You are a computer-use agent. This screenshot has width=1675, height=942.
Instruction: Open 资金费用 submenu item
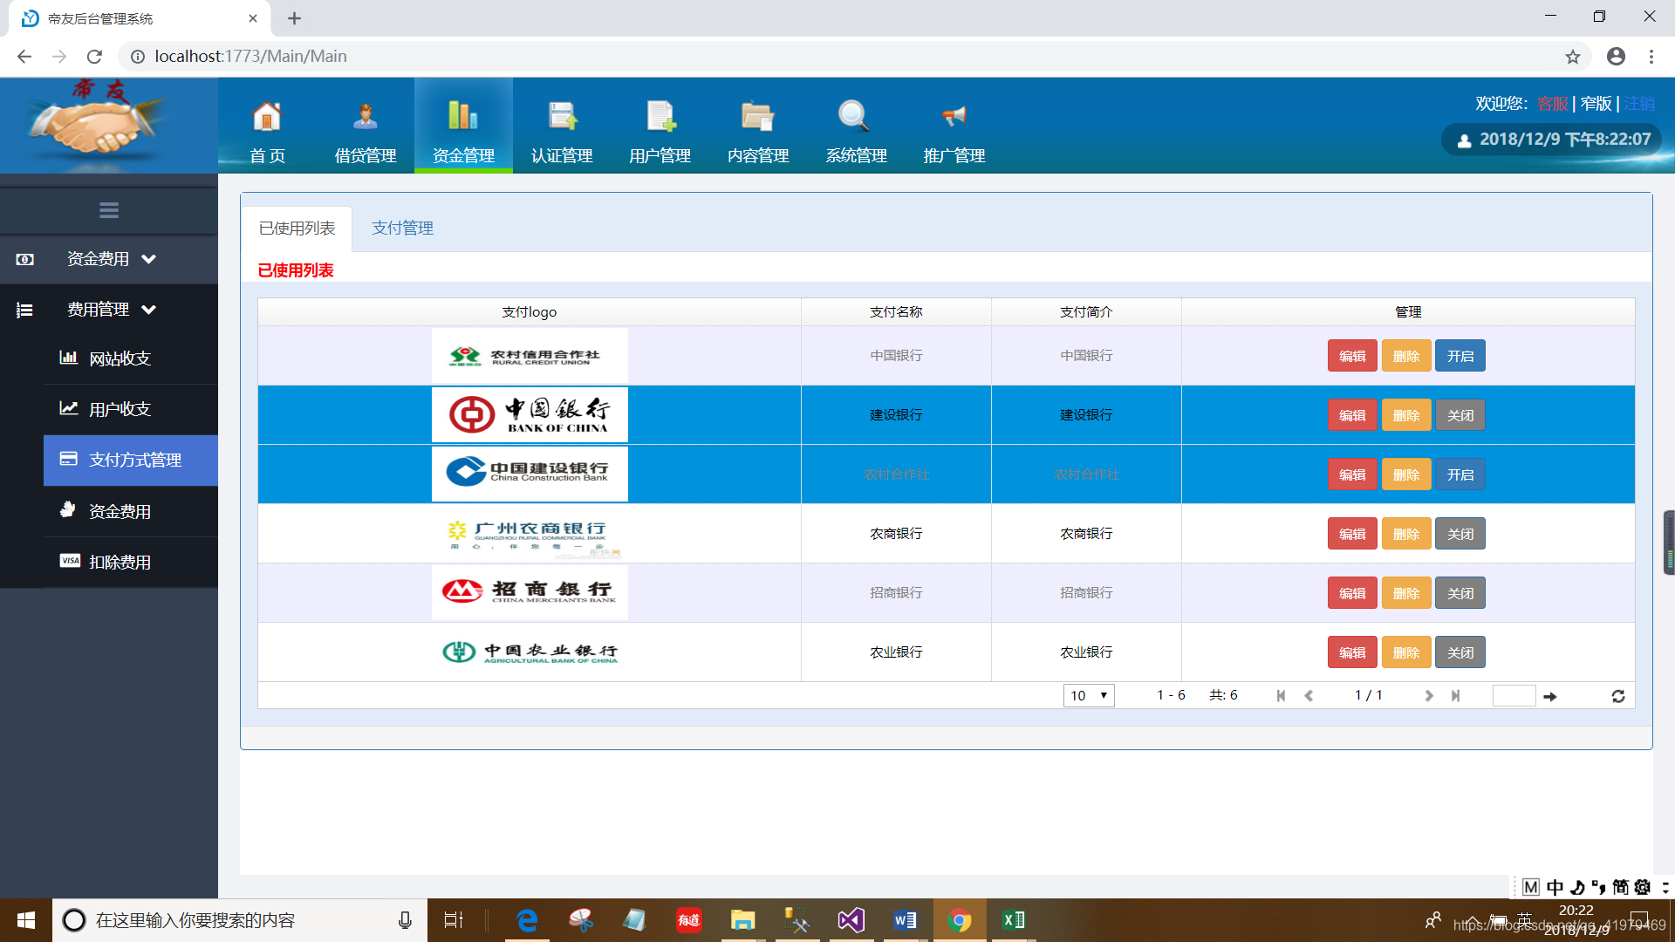(131, 512)
